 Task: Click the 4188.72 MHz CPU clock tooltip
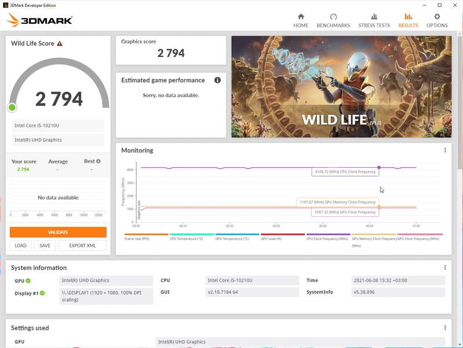[345, 172]
